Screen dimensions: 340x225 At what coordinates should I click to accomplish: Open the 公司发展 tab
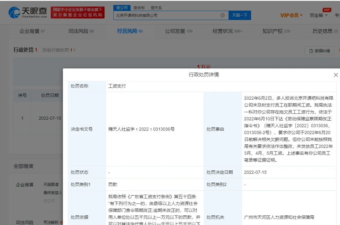click(x=179, y=31)
